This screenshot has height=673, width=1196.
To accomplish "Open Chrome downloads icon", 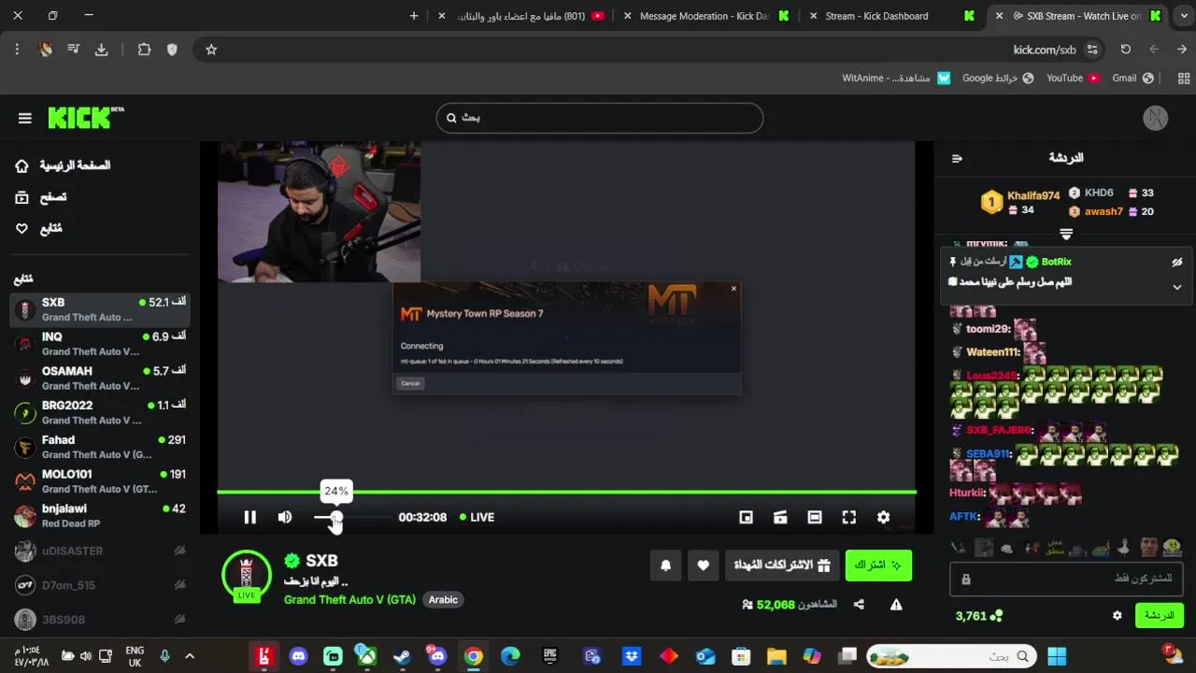I will pos(102,50).
